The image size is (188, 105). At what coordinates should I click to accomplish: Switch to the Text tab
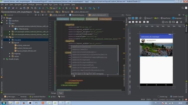click(61, 93)
